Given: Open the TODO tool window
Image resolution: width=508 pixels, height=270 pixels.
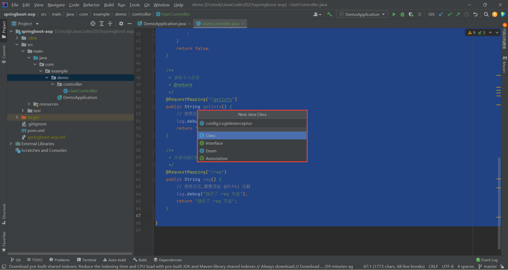Looking at the screenshot, I should [x=34, y=260].
